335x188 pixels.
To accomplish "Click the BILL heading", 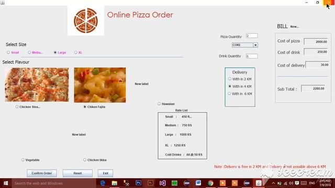I will (282, 27).
